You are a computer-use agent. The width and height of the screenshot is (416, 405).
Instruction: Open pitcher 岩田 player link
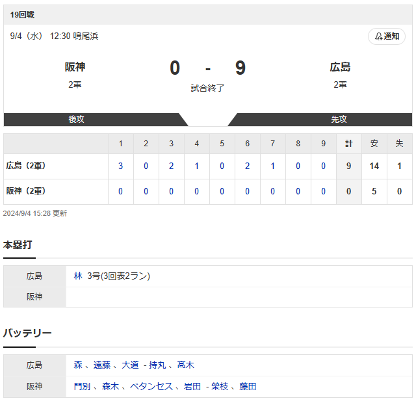(x=192, y=386)
